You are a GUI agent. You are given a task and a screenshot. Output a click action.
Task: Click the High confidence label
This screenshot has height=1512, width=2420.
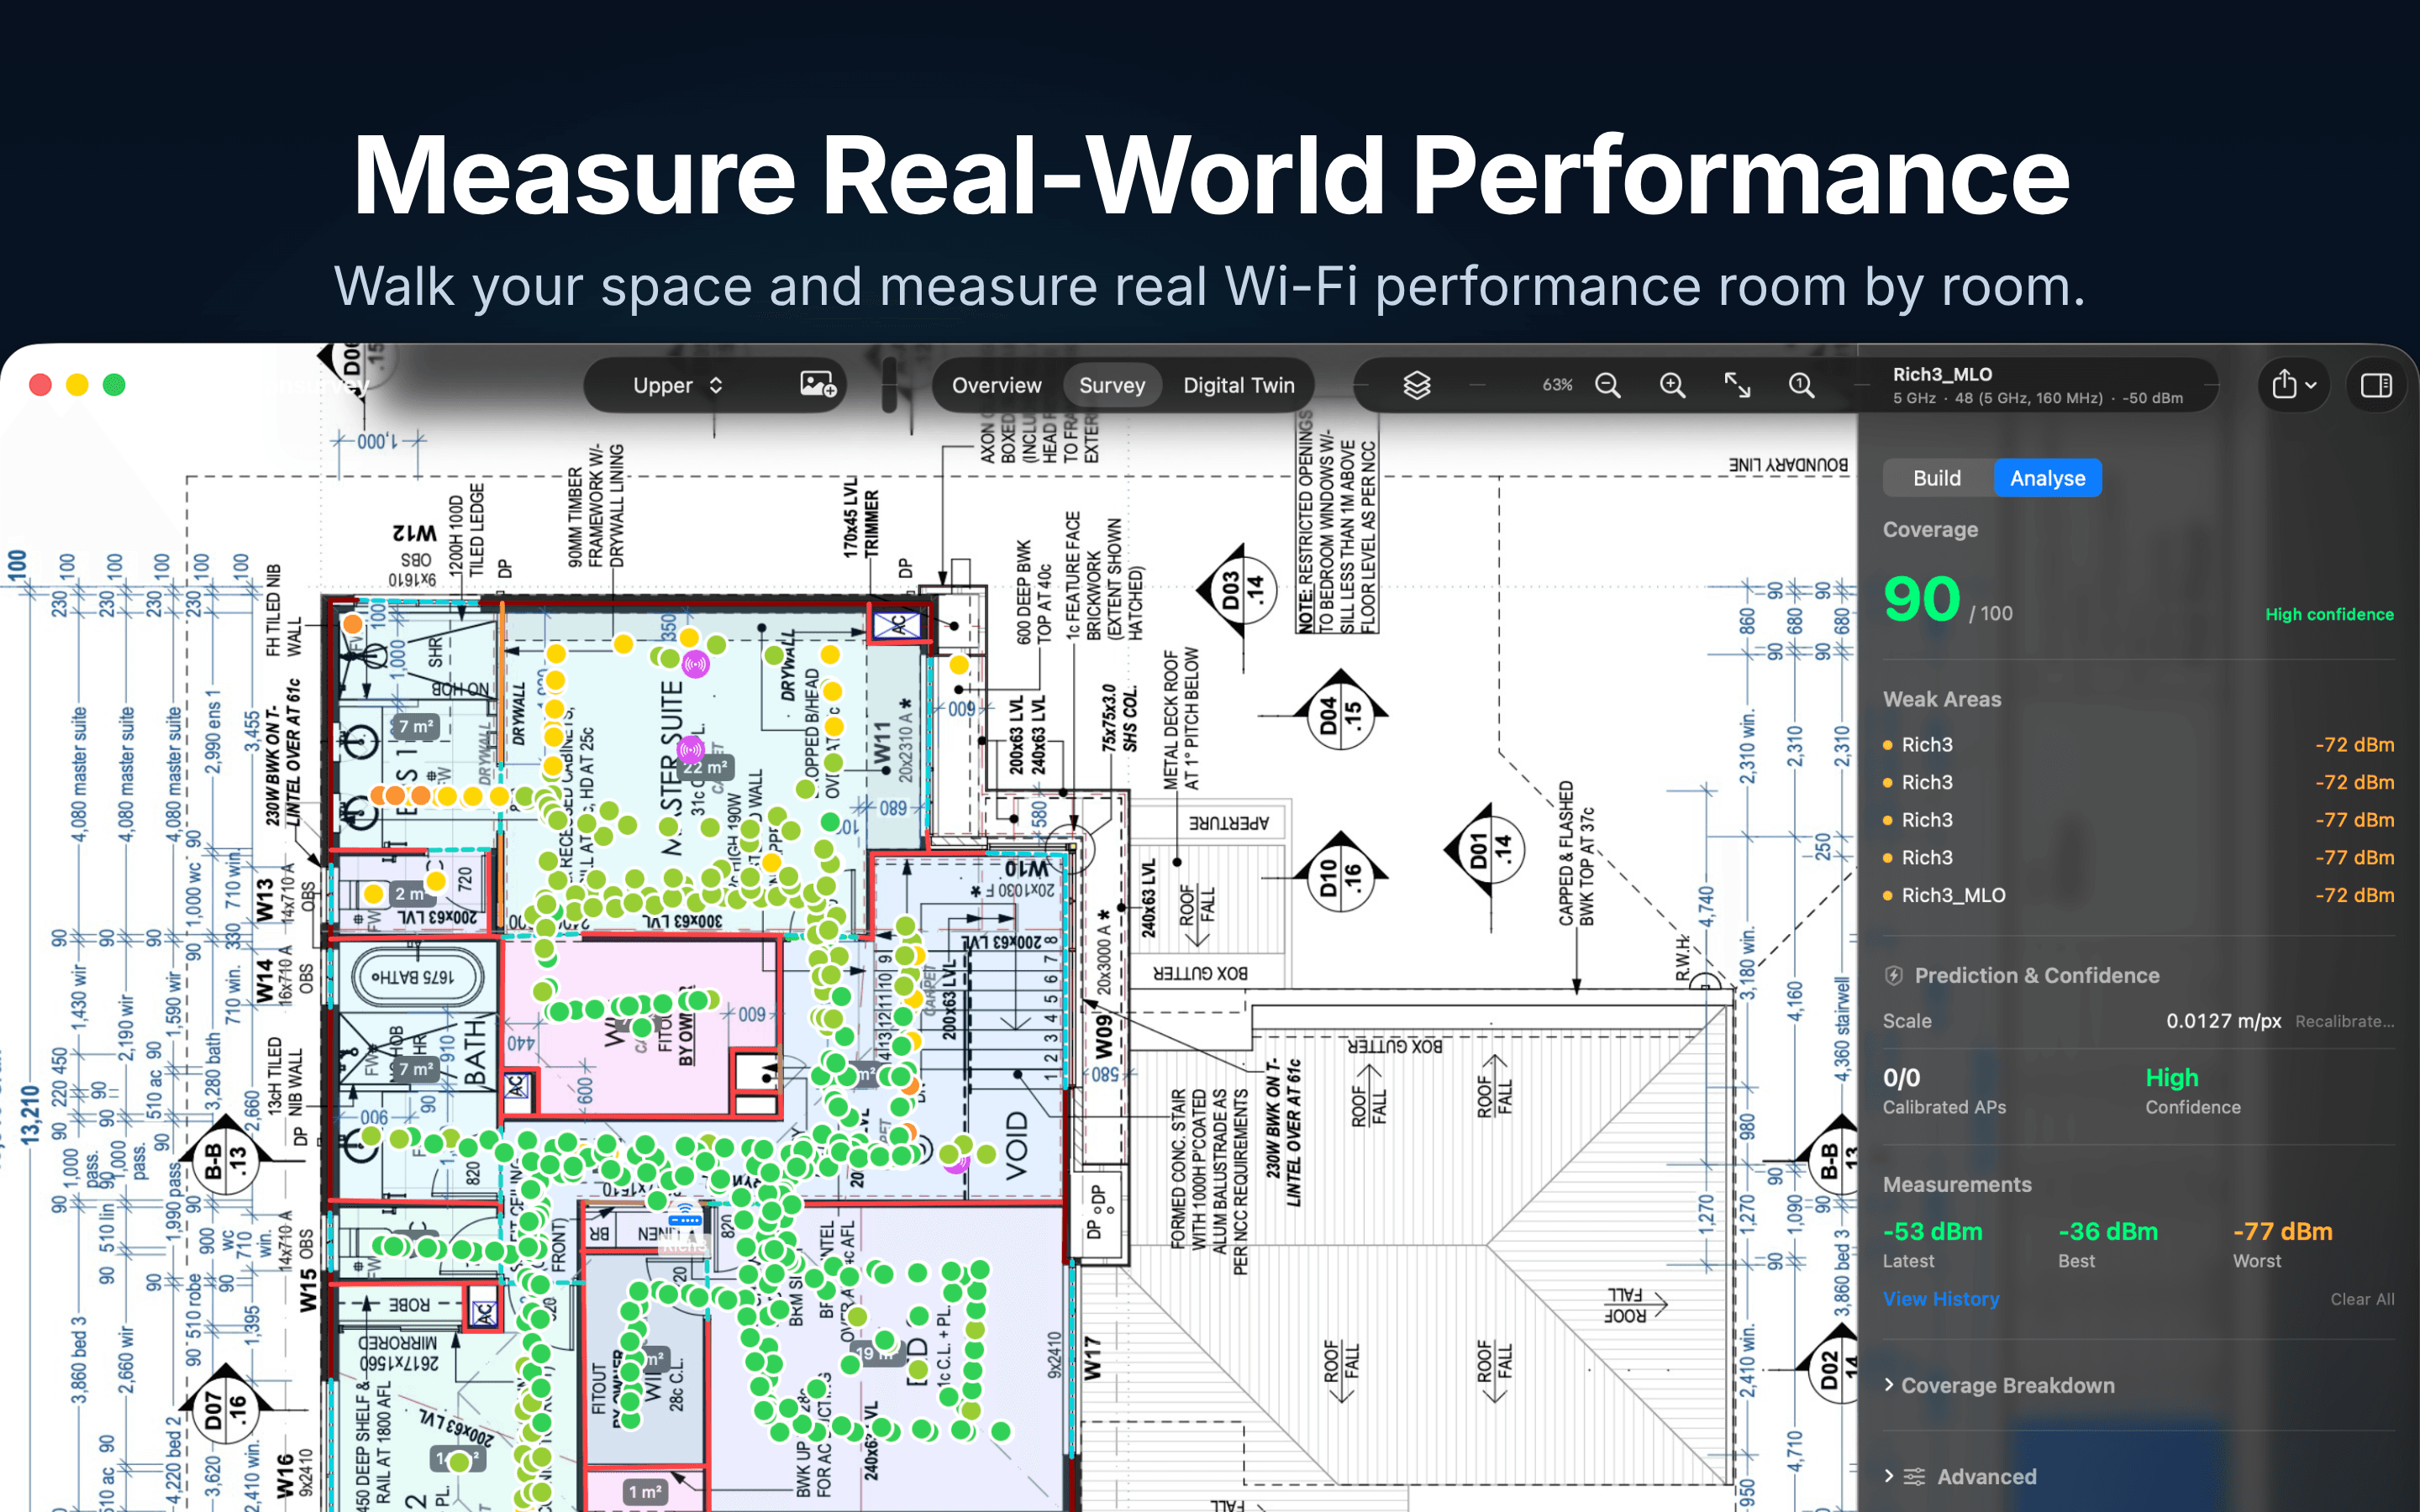[x=2329, y=614]
